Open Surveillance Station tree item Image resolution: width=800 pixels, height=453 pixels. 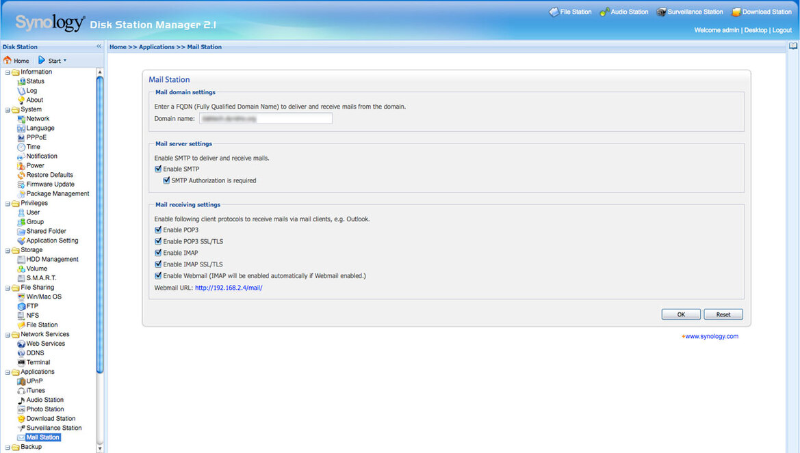click(x=54, y=428)
